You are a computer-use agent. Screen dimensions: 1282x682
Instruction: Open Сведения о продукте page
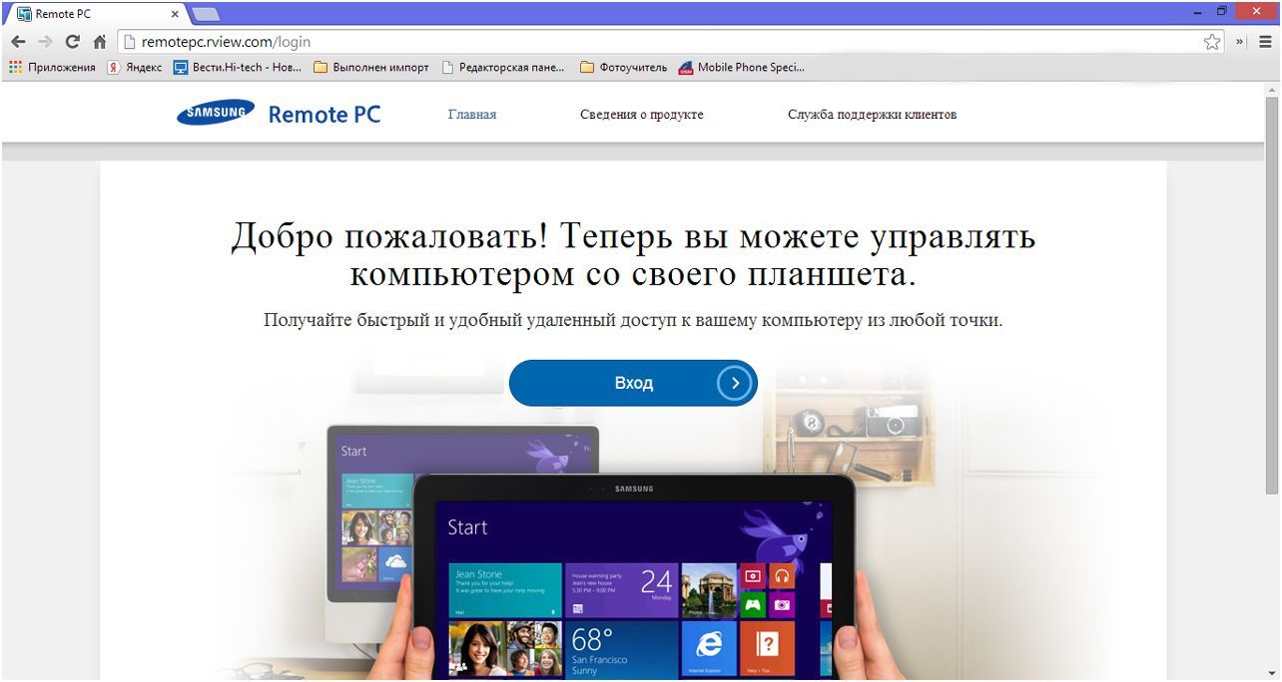point(641,114)
